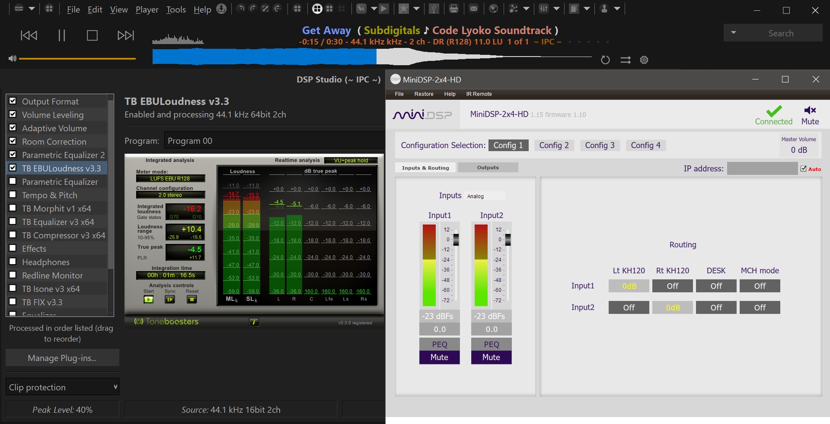Enable the TB Compressor v3 x64 checkbox

click(13, 234)
